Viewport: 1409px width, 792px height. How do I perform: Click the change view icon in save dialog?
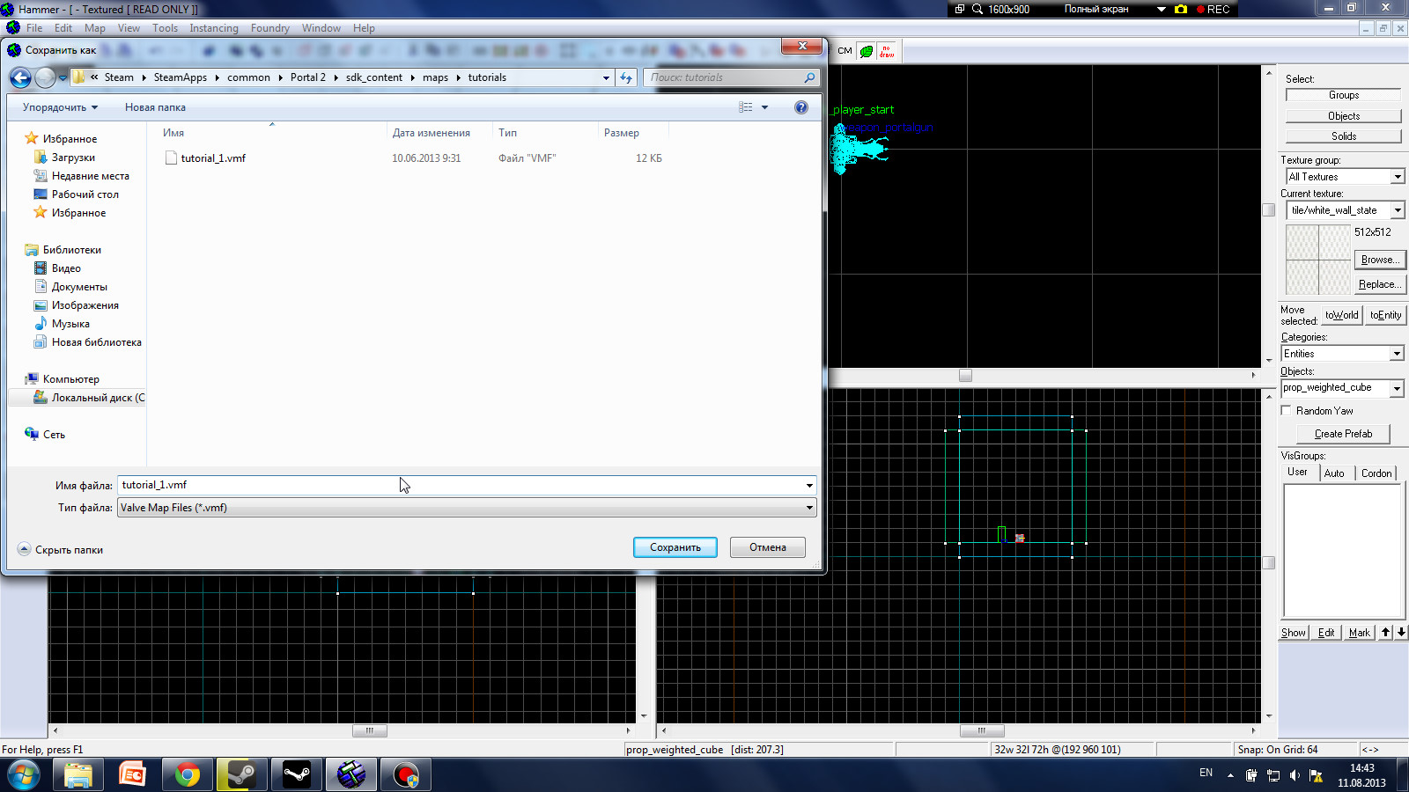(746, 107)
